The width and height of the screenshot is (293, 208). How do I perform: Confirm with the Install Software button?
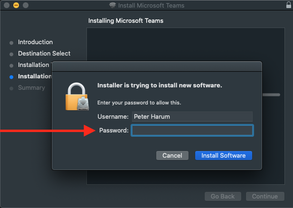(x=223, y=156)
